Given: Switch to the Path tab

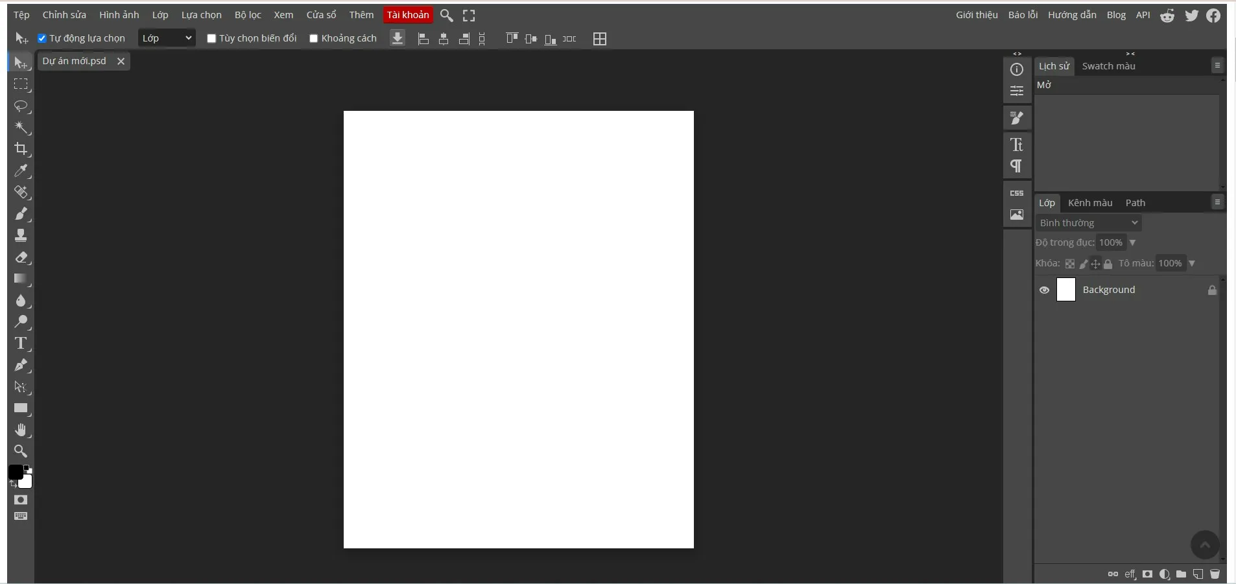Looking at the screenshot, I should pyautogui.click(x=1135, y=203).
